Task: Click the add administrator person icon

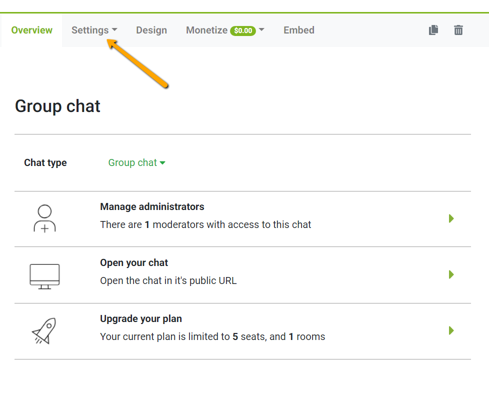Action: 44,218
